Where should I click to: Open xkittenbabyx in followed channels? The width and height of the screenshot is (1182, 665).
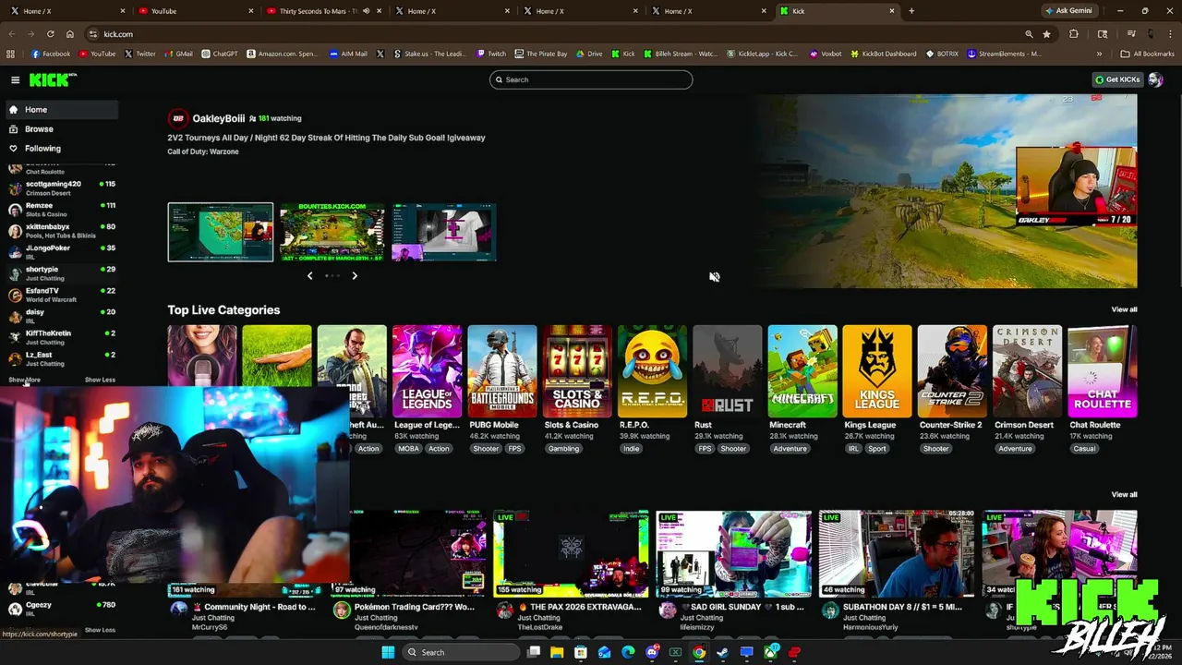[x=61, y=230]
